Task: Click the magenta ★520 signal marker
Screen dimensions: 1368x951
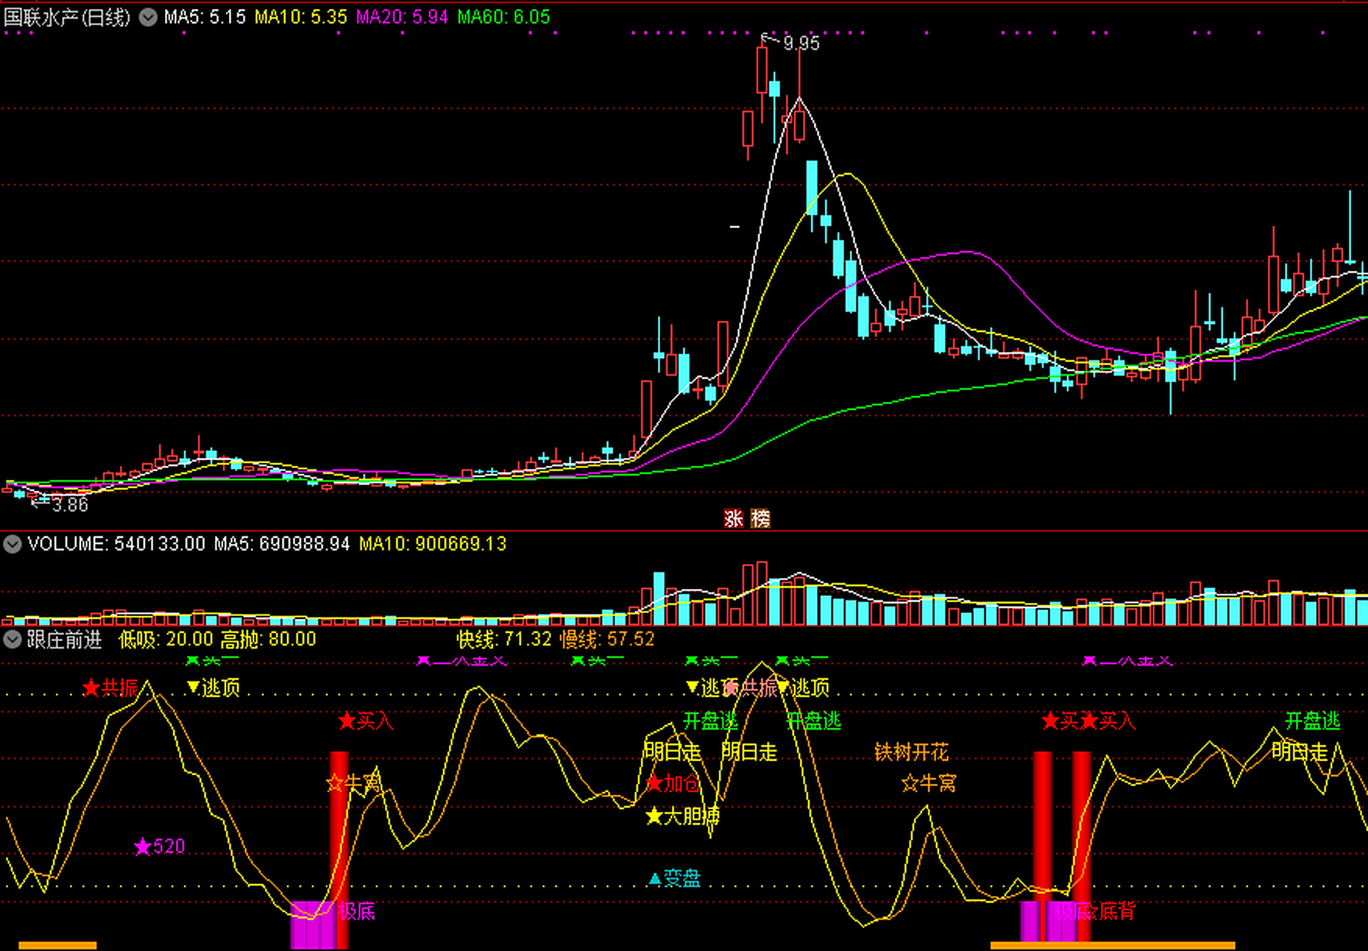Action: click(160, 846)
